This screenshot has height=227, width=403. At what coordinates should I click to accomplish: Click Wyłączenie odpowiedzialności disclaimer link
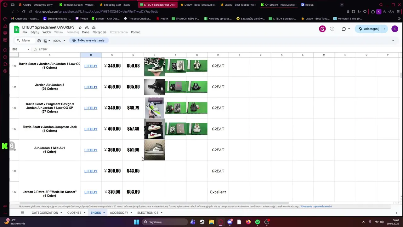(x=316, y=207)
